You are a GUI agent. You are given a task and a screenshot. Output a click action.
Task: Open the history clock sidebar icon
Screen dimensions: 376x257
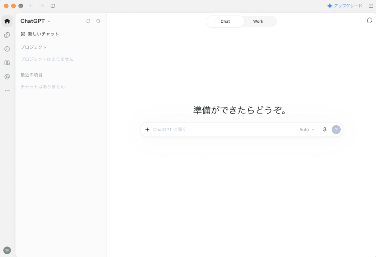(7, 49)
